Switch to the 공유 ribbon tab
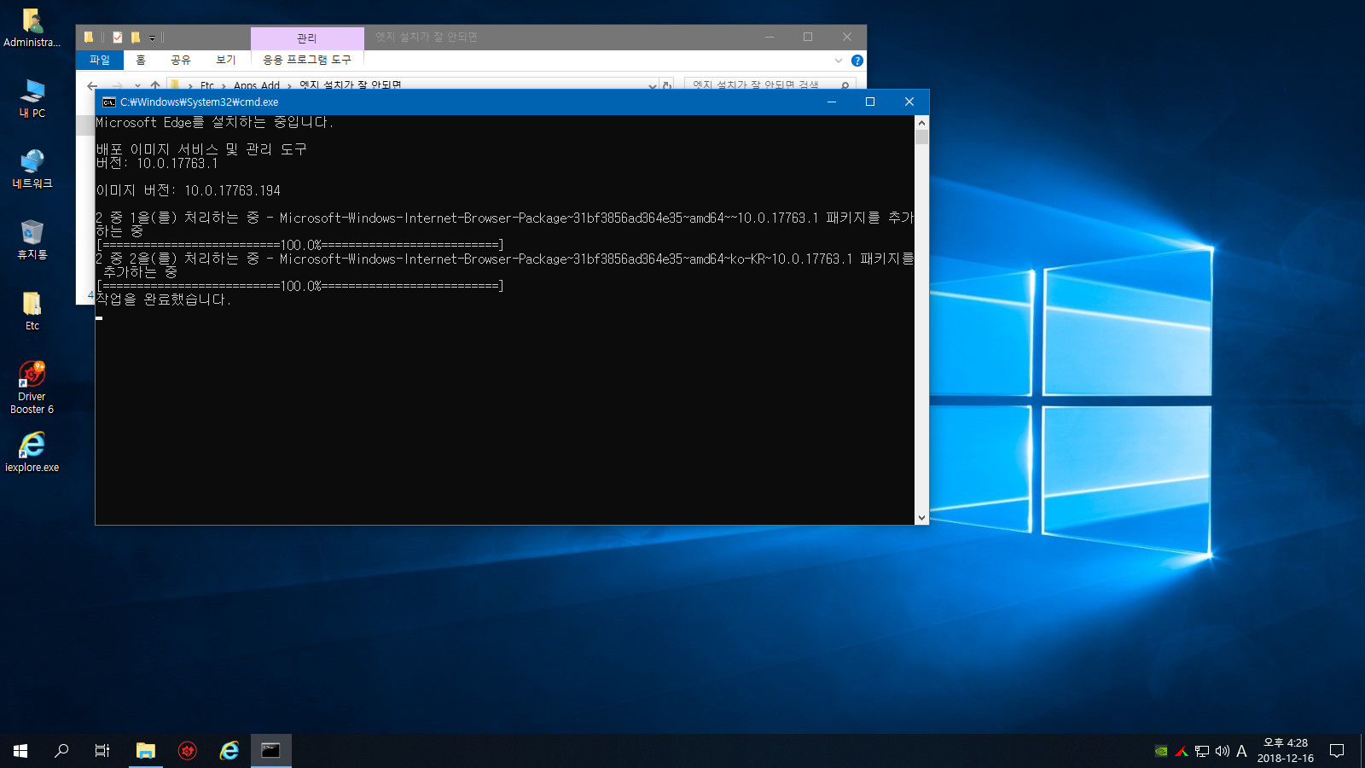 pos(181,61)
